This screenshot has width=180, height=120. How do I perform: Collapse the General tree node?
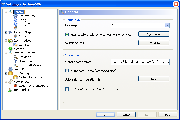pyautogui.click(x=6, y=12)
